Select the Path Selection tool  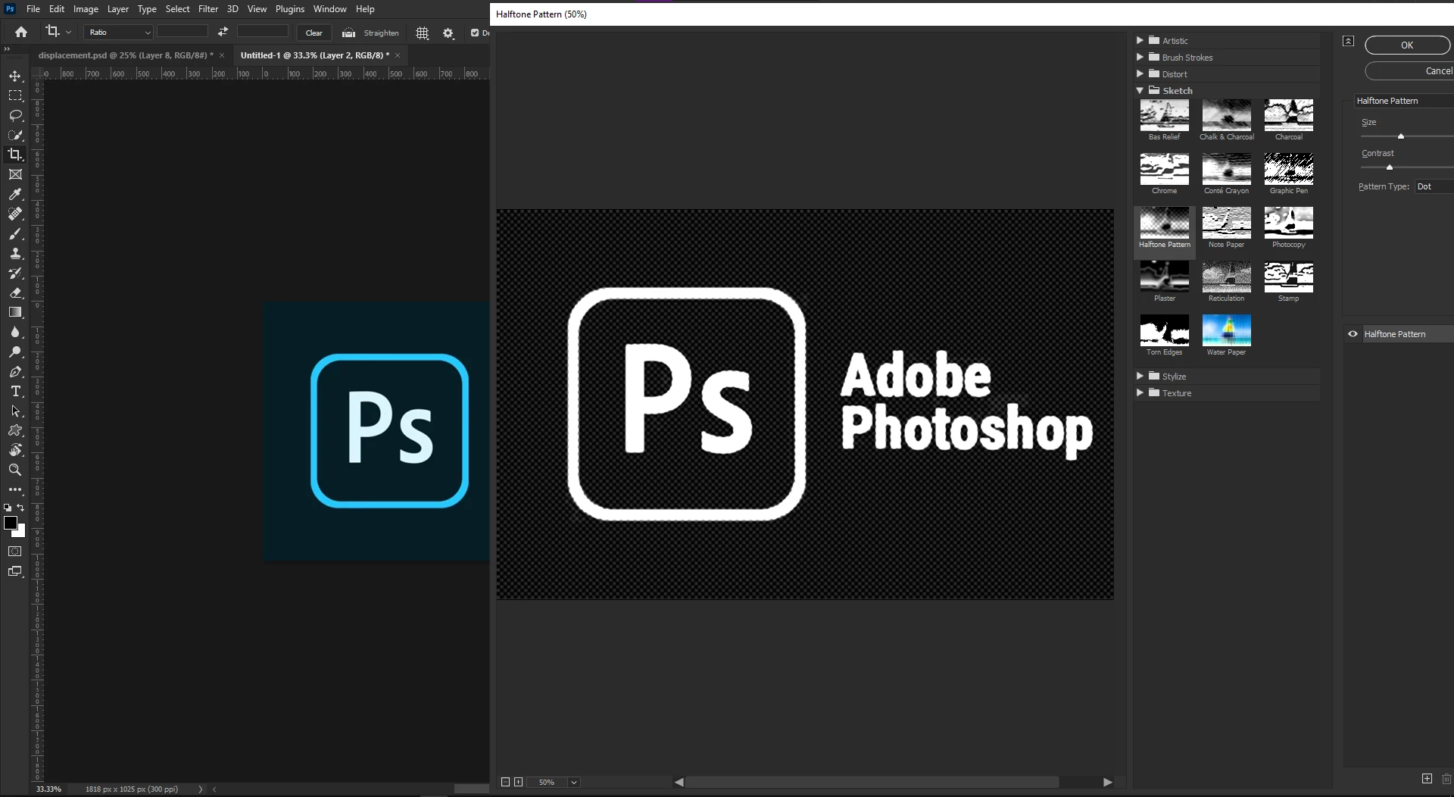click(x=15, y=411)
